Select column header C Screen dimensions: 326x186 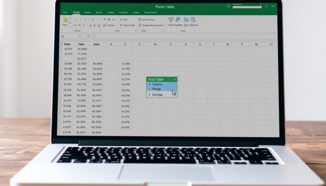point(139,44)
